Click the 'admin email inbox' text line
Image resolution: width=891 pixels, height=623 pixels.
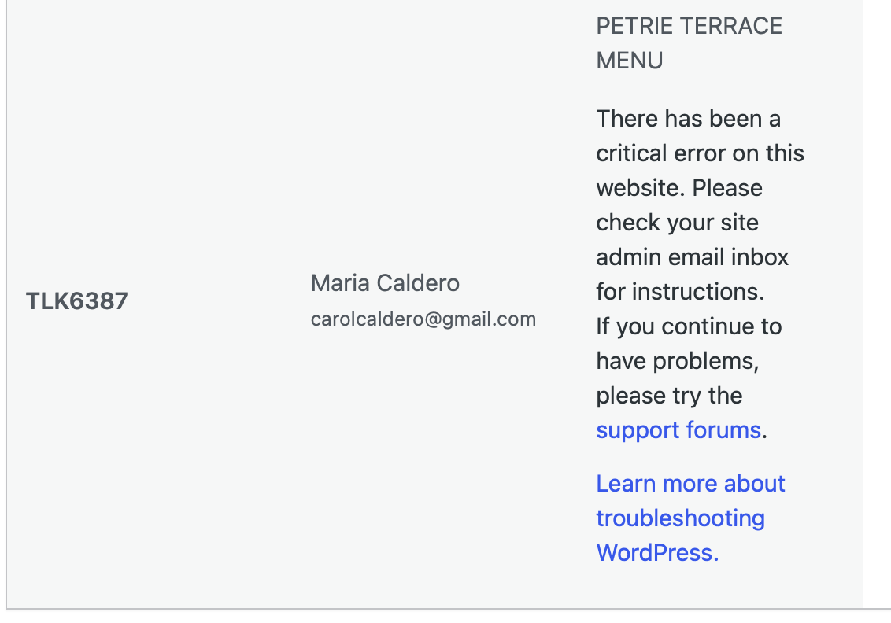(x=692, y=257)
